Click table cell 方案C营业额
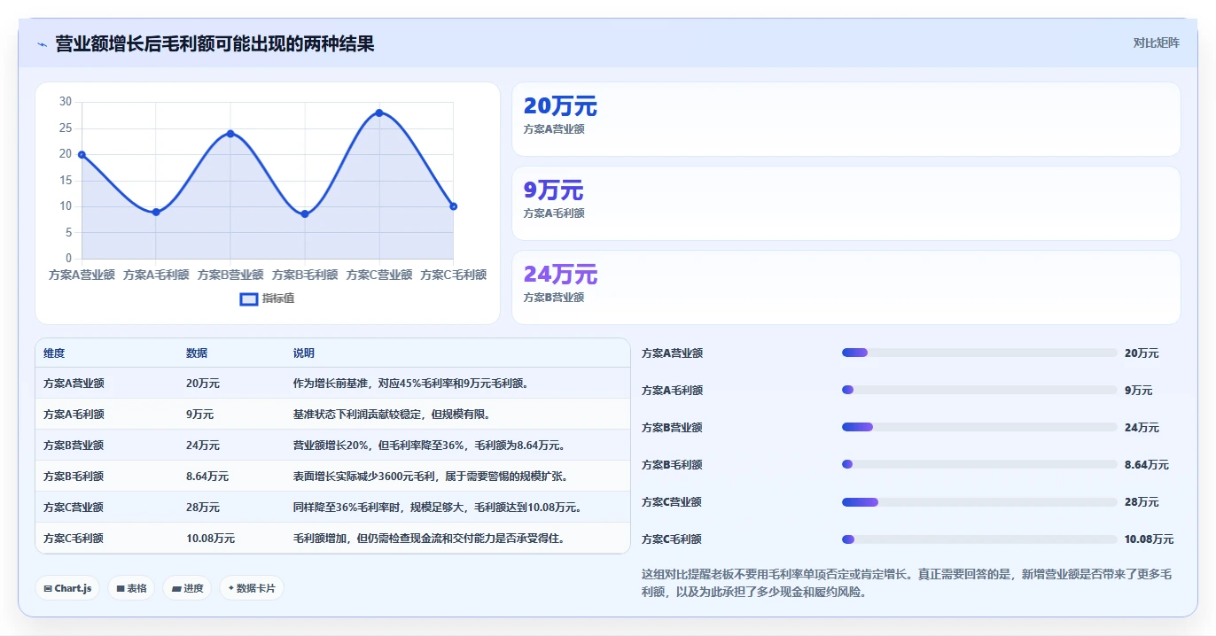Viewport: 1216px width, 636px height. (74, 508)
